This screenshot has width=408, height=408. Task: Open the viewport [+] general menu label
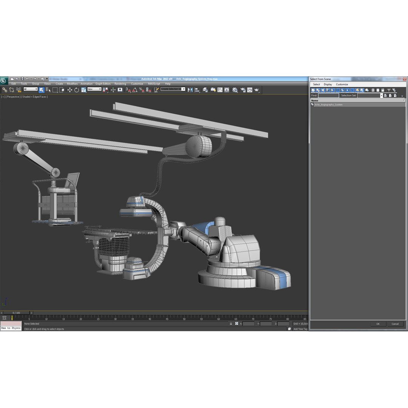tap(3, 97)
